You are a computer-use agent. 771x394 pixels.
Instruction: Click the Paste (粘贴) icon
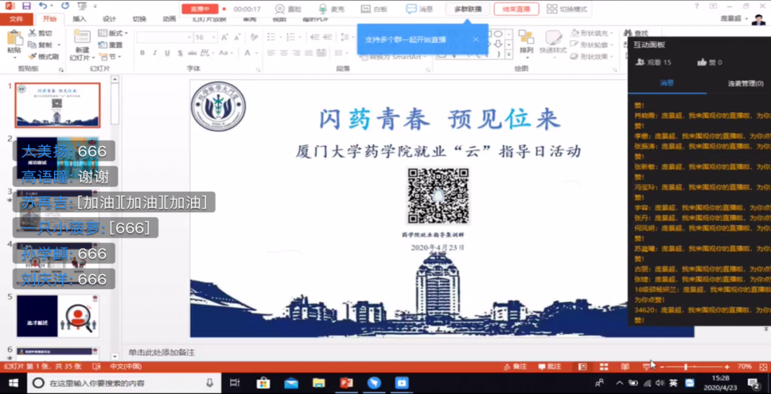click(x=14, y=40)
